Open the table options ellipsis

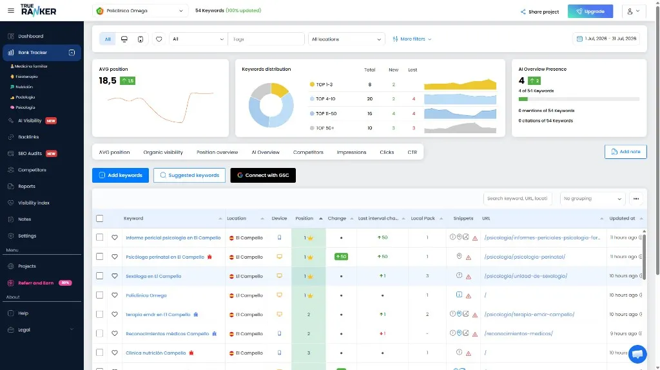point(636,198)
